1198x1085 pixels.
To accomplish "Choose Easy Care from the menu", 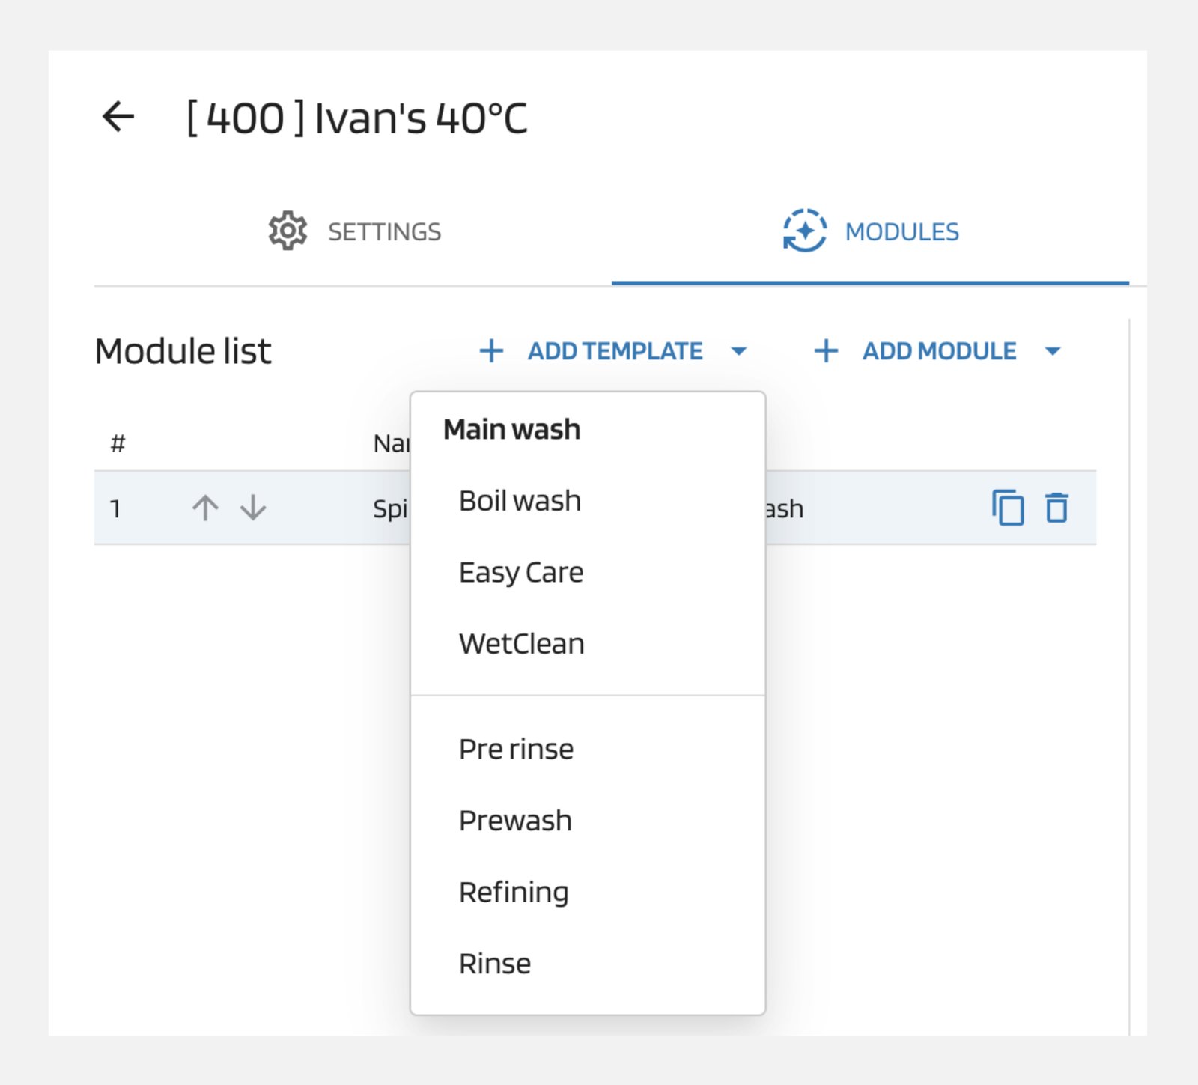I will pyautogui.click(x=521, y=573).
